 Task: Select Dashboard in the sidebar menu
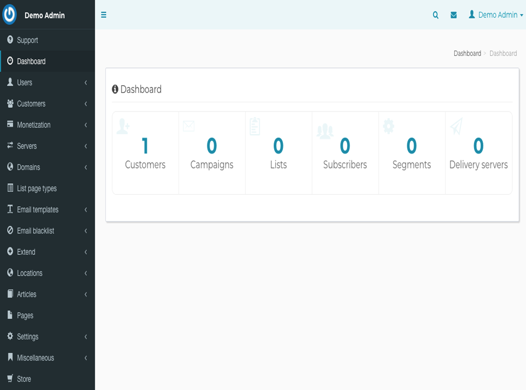coord(31,61)
